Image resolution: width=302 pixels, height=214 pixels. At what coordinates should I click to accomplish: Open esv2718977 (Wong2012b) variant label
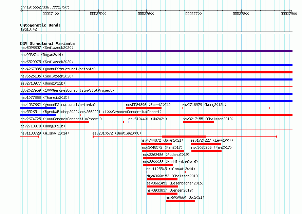pyautogui.click(x=43, y=83)
